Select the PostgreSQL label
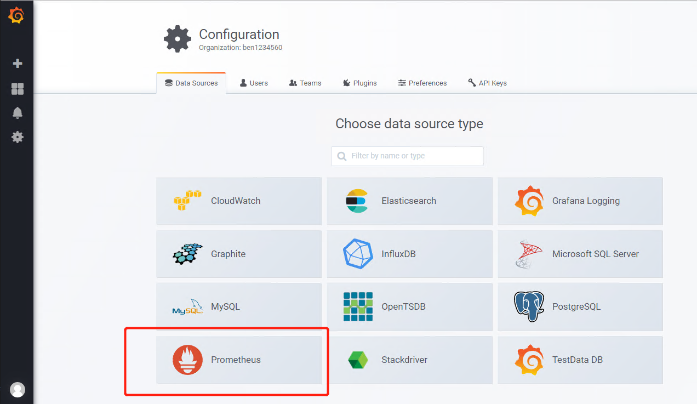 point(576,307)
